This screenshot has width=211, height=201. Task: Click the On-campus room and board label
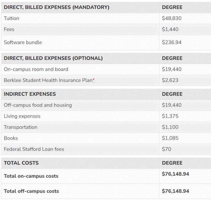(36, 69)
